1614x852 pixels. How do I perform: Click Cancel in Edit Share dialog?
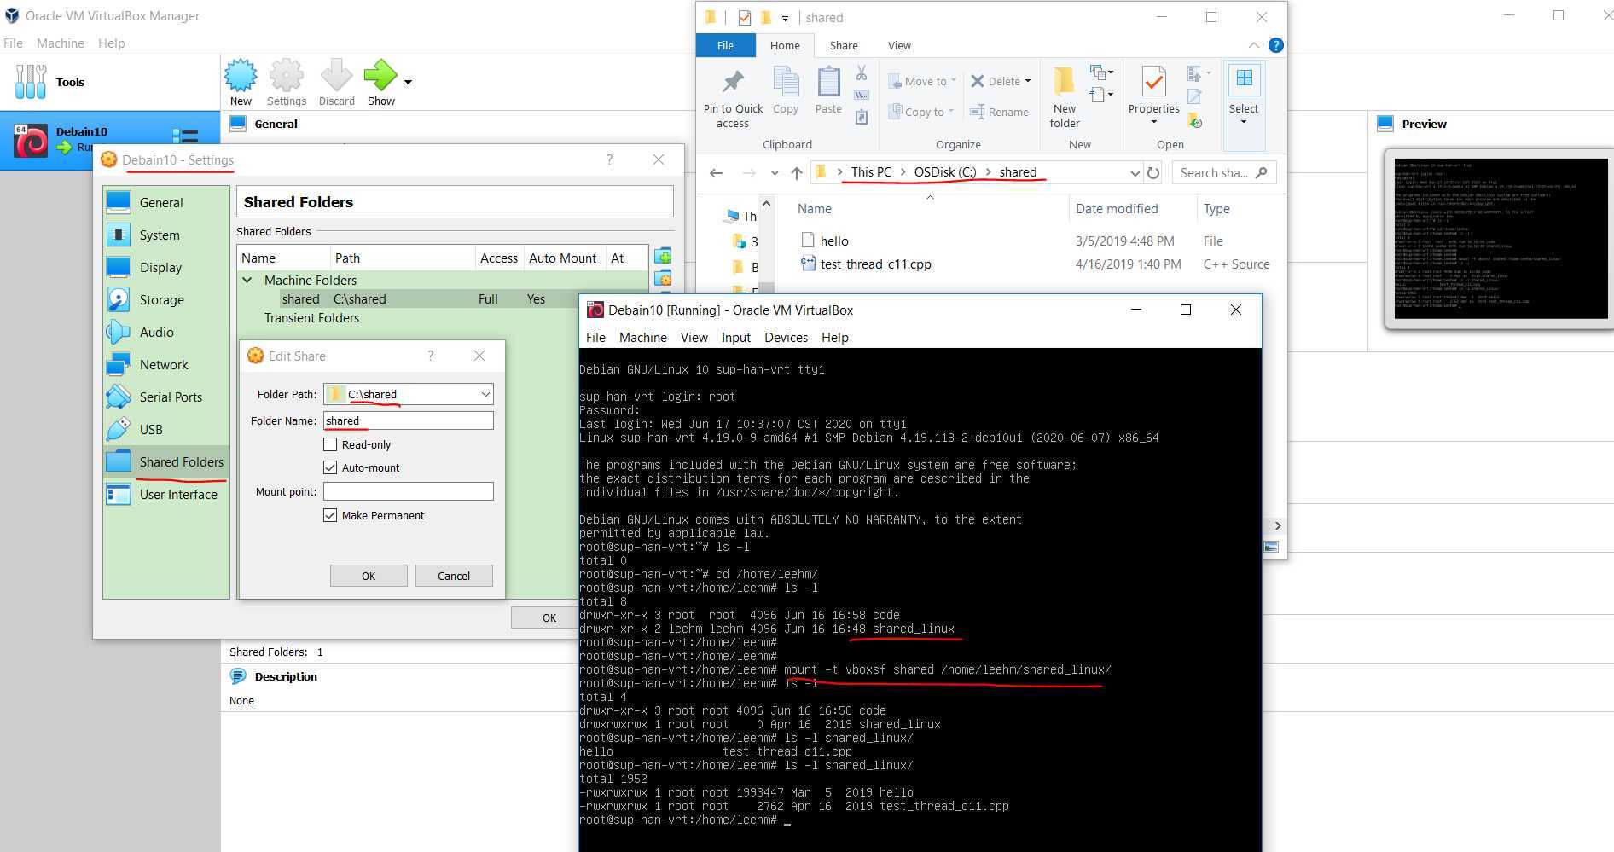[x=454, y=576]
